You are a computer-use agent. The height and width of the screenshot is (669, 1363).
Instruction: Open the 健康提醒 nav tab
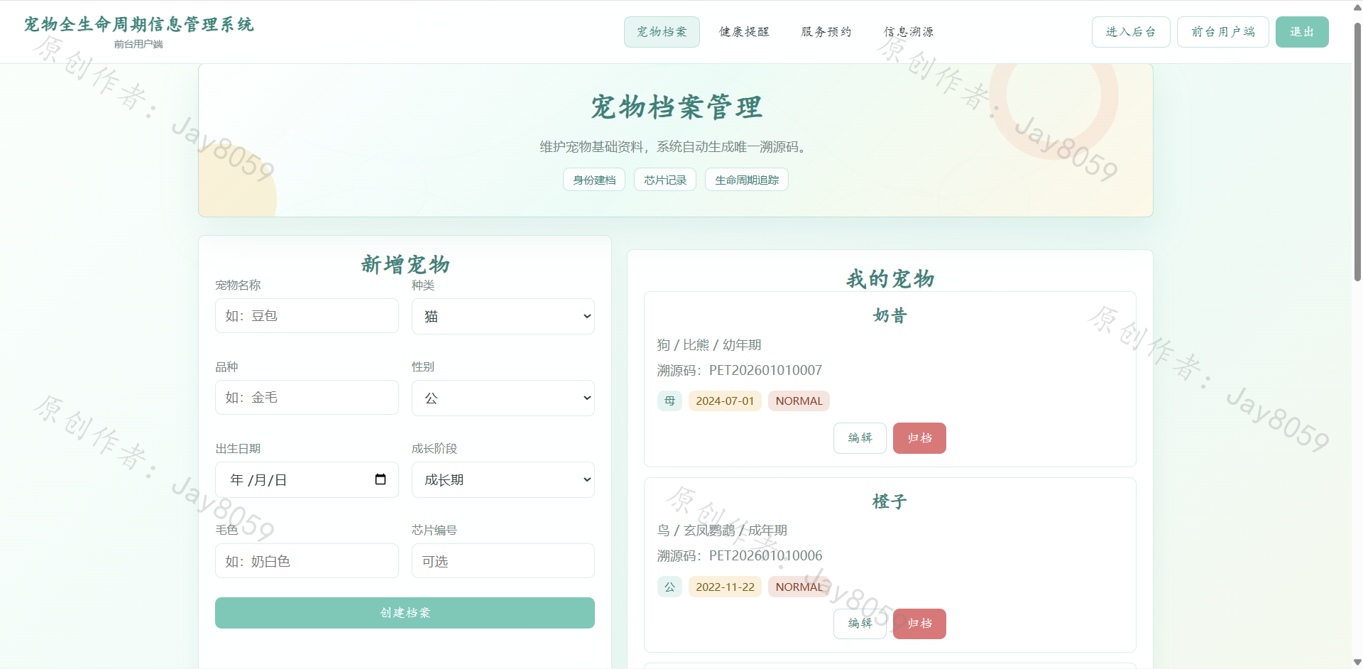coord(744,32)
